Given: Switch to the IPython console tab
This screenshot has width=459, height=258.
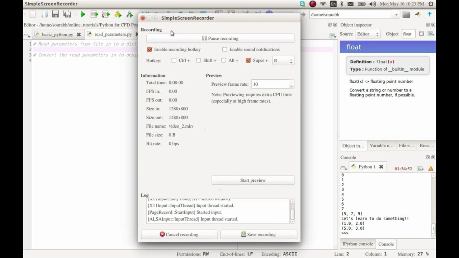Looking at the screenshot, I should [358, 244].
